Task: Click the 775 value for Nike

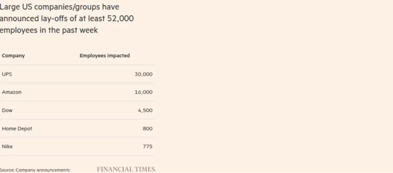Action: pyautogui.click(x=148, y=147)
